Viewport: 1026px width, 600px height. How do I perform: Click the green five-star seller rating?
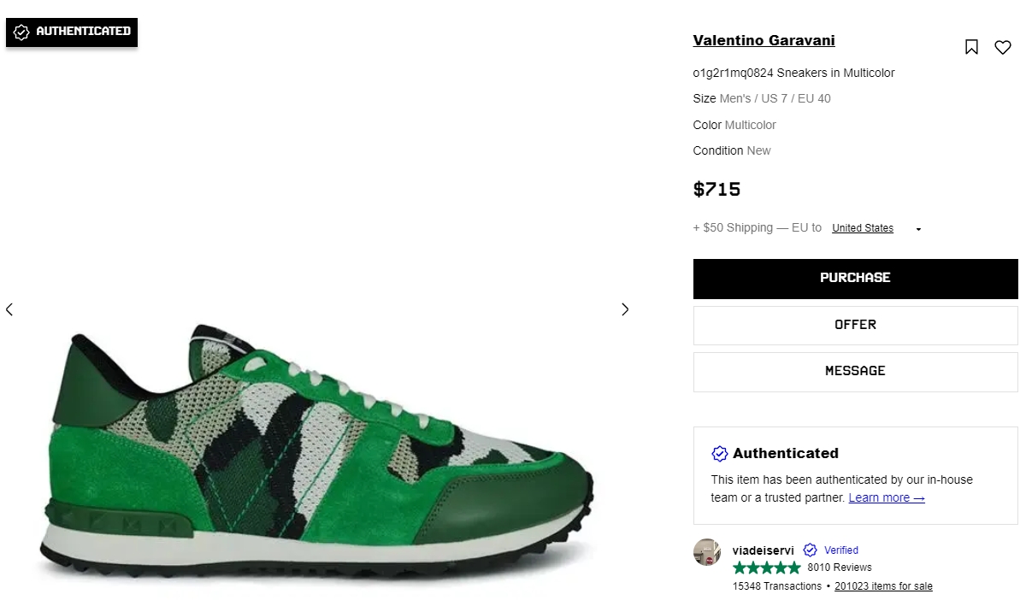[766, 568]
